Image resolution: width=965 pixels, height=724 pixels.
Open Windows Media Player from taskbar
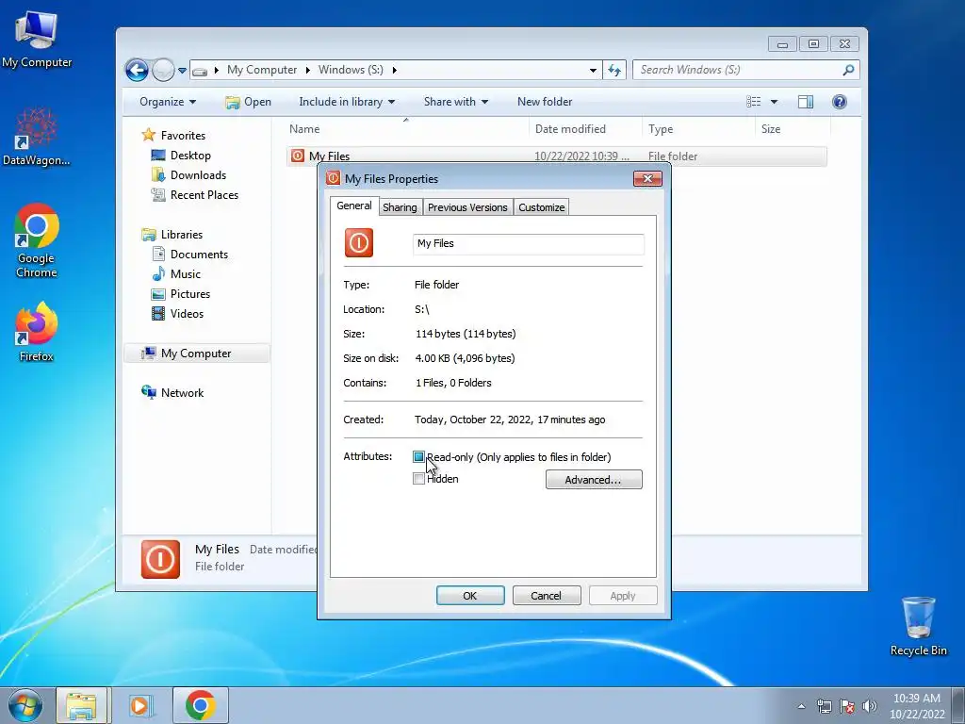[x=140, y=705]
